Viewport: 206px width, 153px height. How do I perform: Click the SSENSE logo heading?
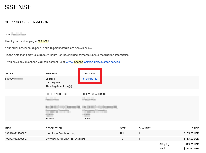pos(18,7)
